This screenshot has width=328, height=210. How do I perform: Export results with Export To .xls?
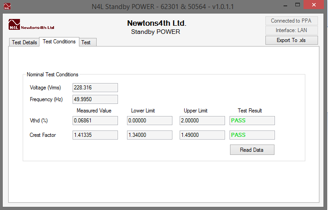tap(292, 40)
